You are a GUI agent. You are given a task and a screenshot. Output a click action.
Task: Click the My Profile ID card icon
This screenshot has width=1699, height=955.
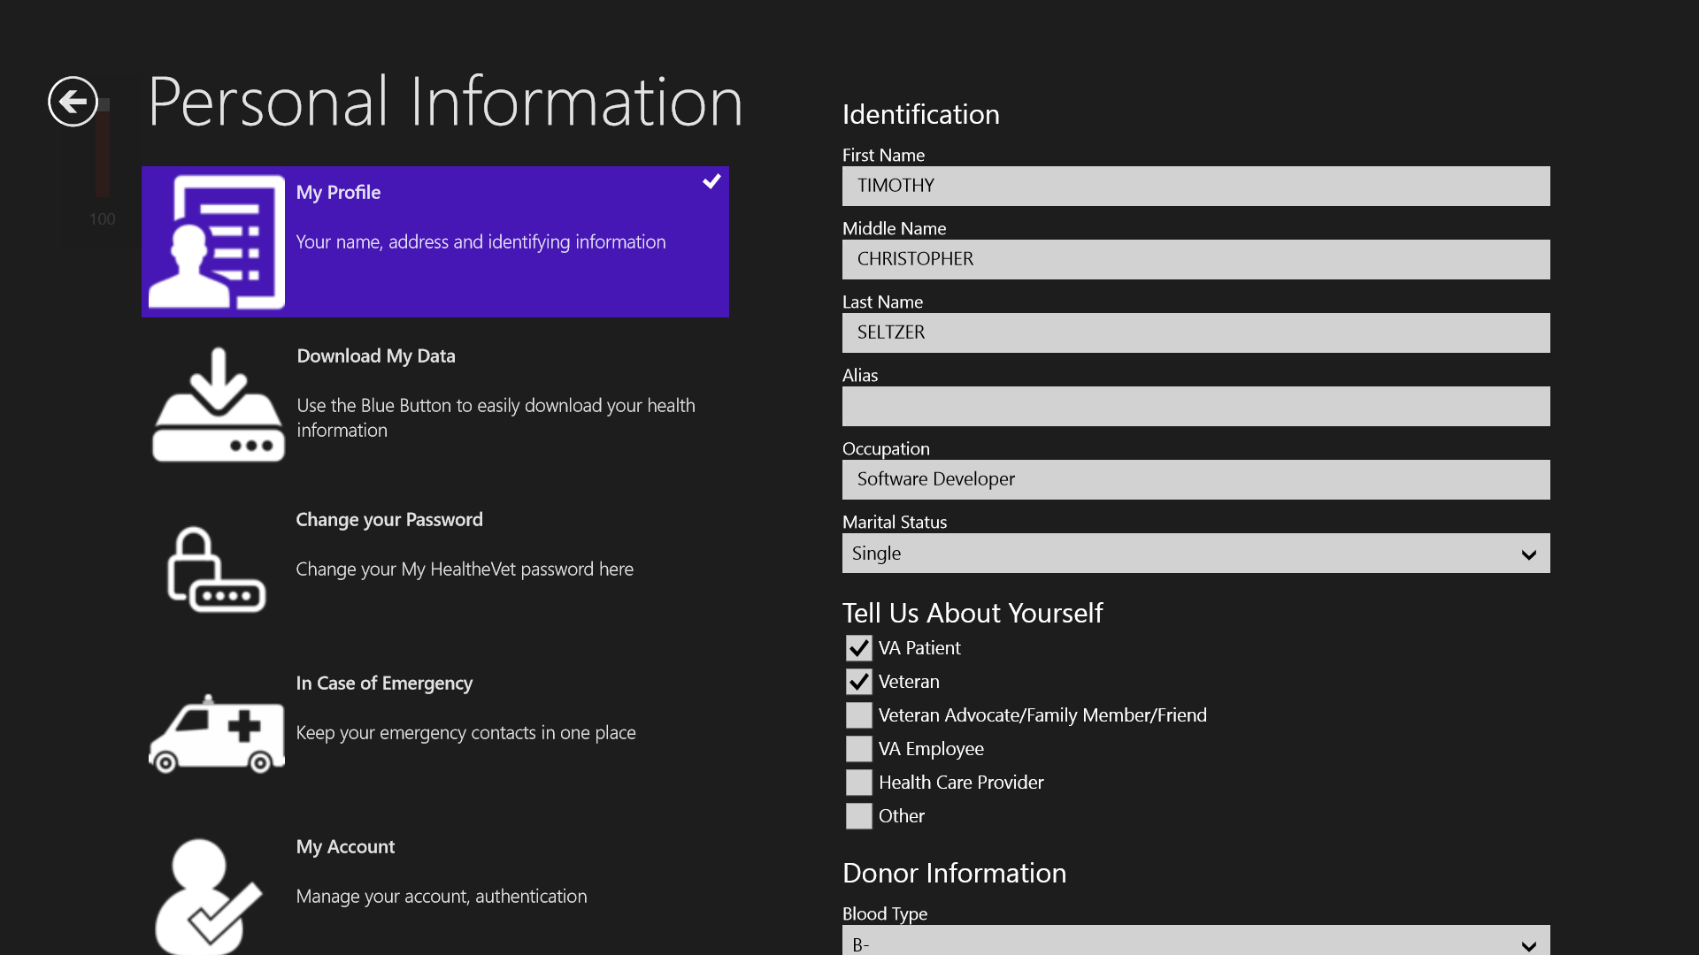click(x=217, y=241)
